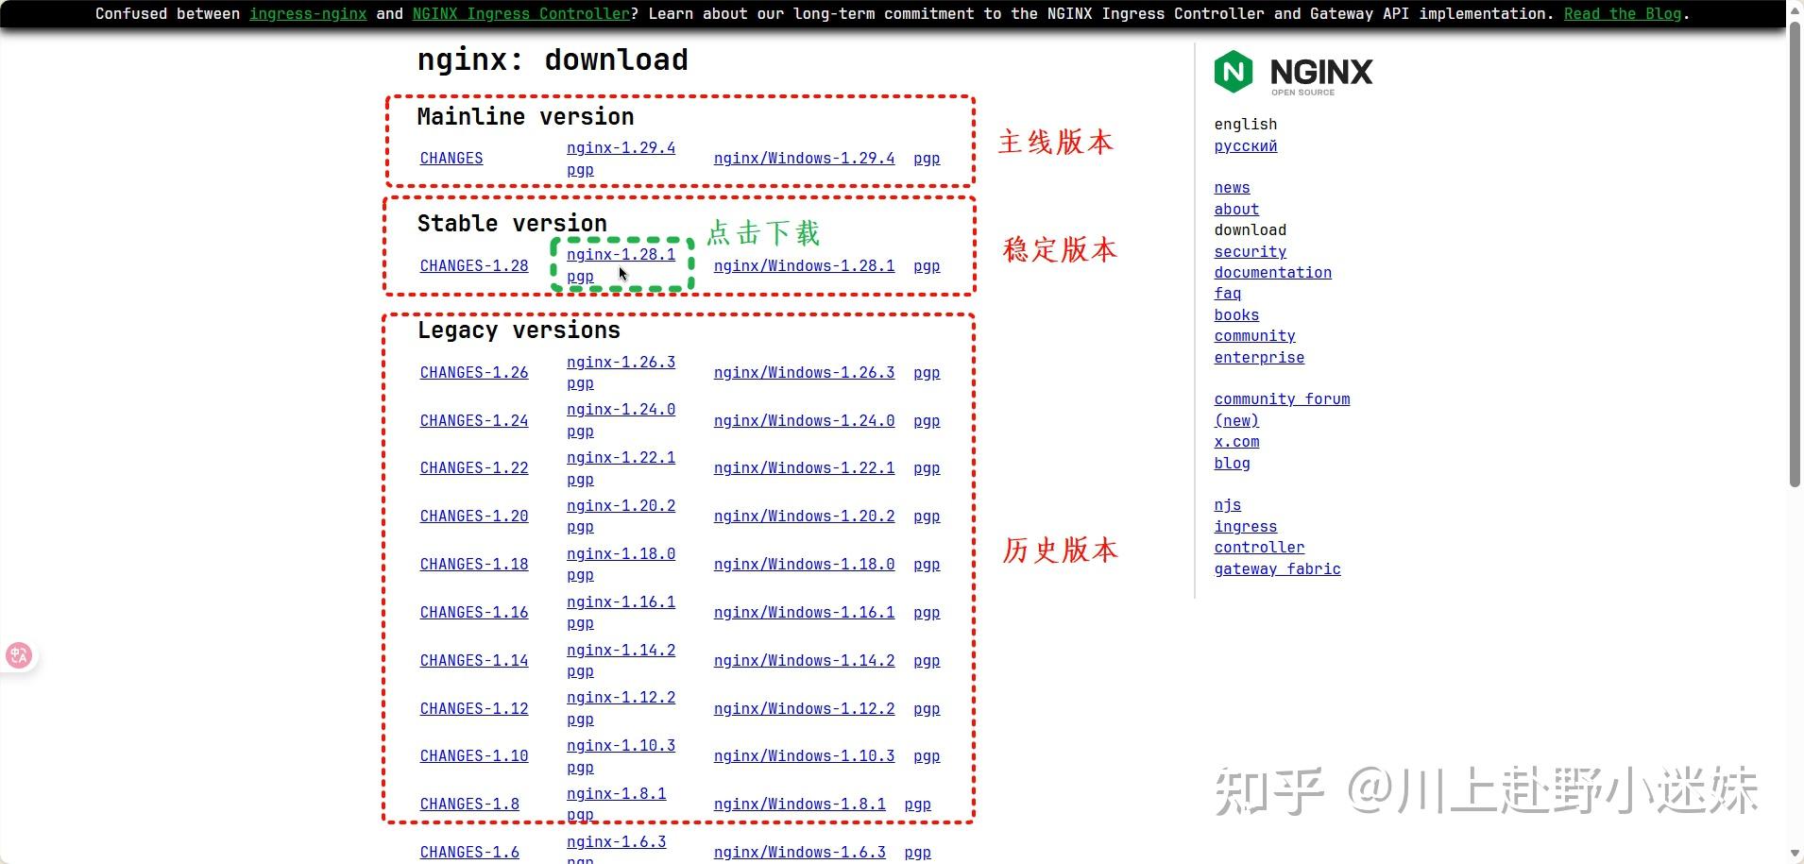Download stable nginx-1.28.1 source
This screenshot has width=1804, height=864.
(620, 254)
